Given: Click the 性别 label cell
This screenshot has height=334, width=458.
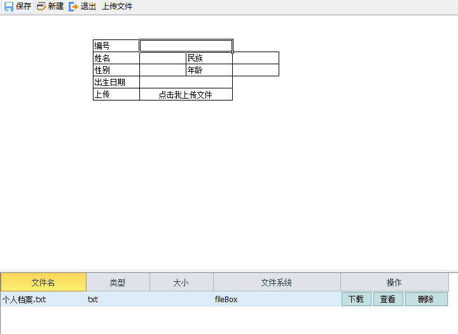Looking at the screenshot, I should pyautogui.click(x=116, y=70).
